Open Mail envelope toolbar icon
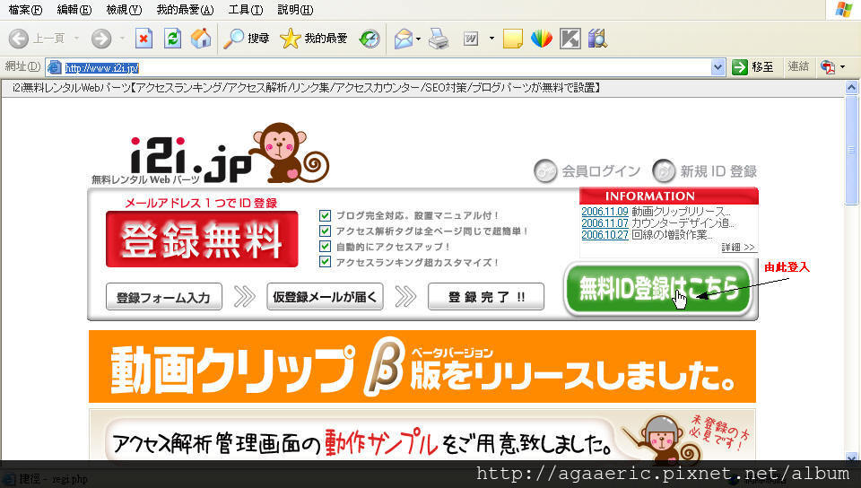Viewport: 861px width, 488px height. (403, 39)
